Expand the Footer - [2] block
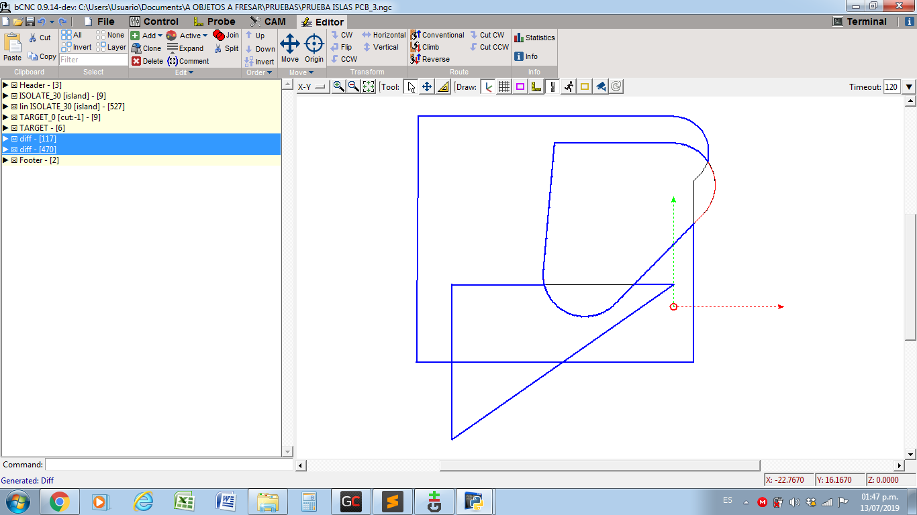 [5, 160]
